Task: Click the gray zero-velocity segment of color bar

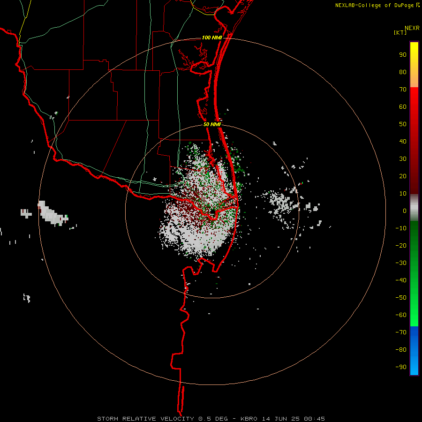Action: [414, 208]
